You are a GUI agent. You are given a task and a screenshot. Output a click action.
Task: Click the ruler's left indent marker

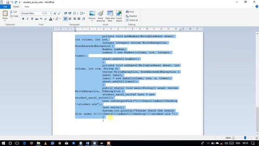click(x=75, y=31)
